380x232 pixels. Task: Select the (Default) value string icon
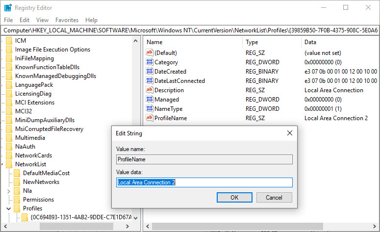149,52
